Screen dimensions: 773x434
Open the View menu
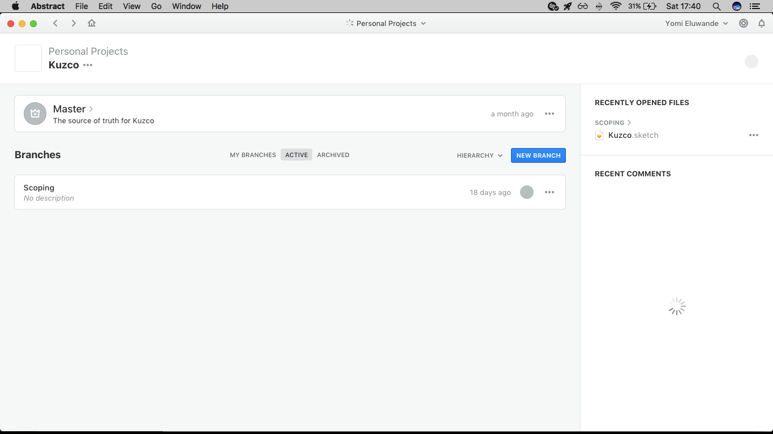[x=132, y=6]
